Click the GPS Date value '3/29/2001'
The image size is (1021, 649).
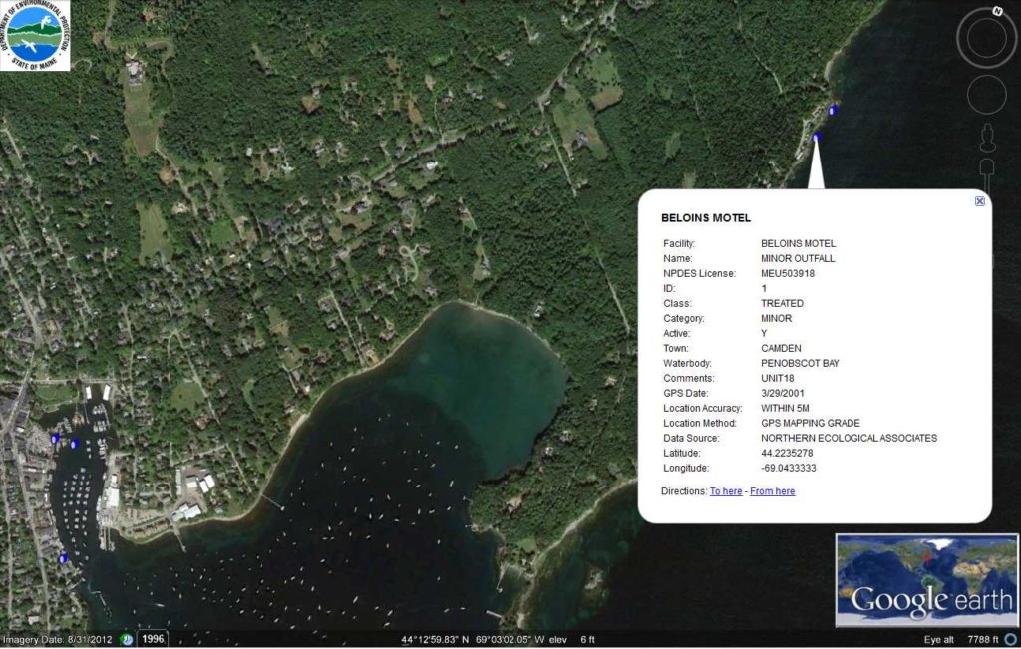pyautogui.click(x=782, y=393)
